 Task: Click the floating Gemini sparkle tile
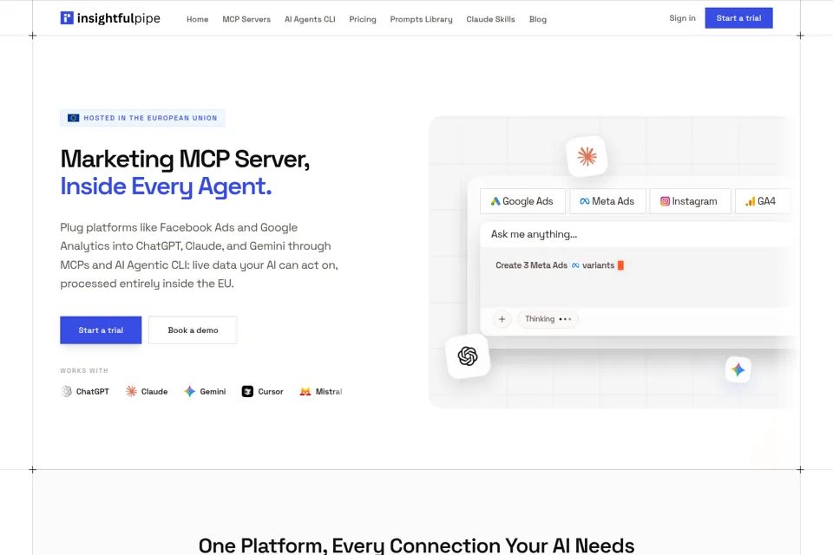coord(738,369)
